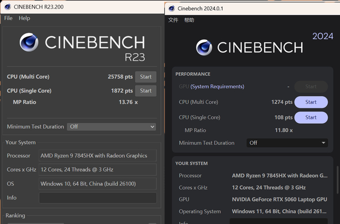Image resolution: width=340 pixels, height=224 pixels.
Task: Click the Cinebench 2024 sphere logo
Action: click(x=204, y=48)
